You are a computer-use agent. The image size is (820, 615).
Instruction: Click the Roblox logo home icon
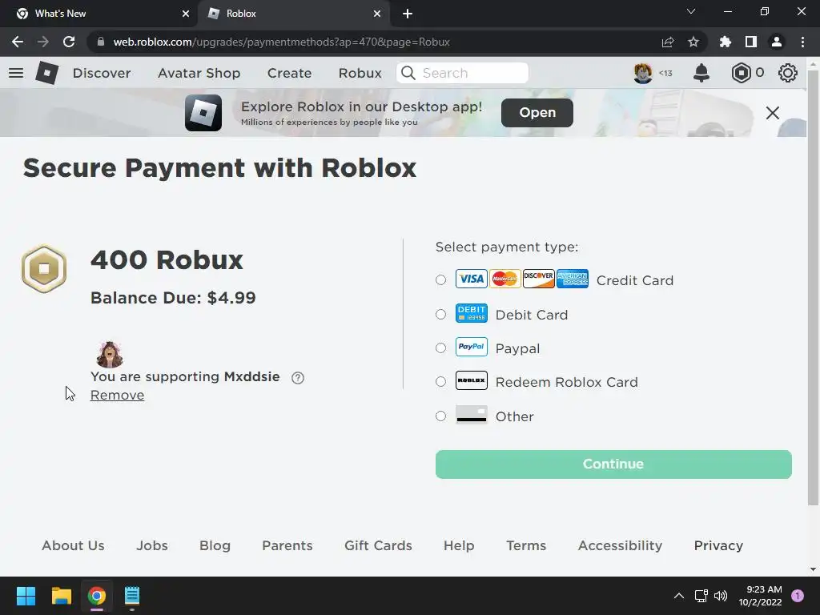47,73
